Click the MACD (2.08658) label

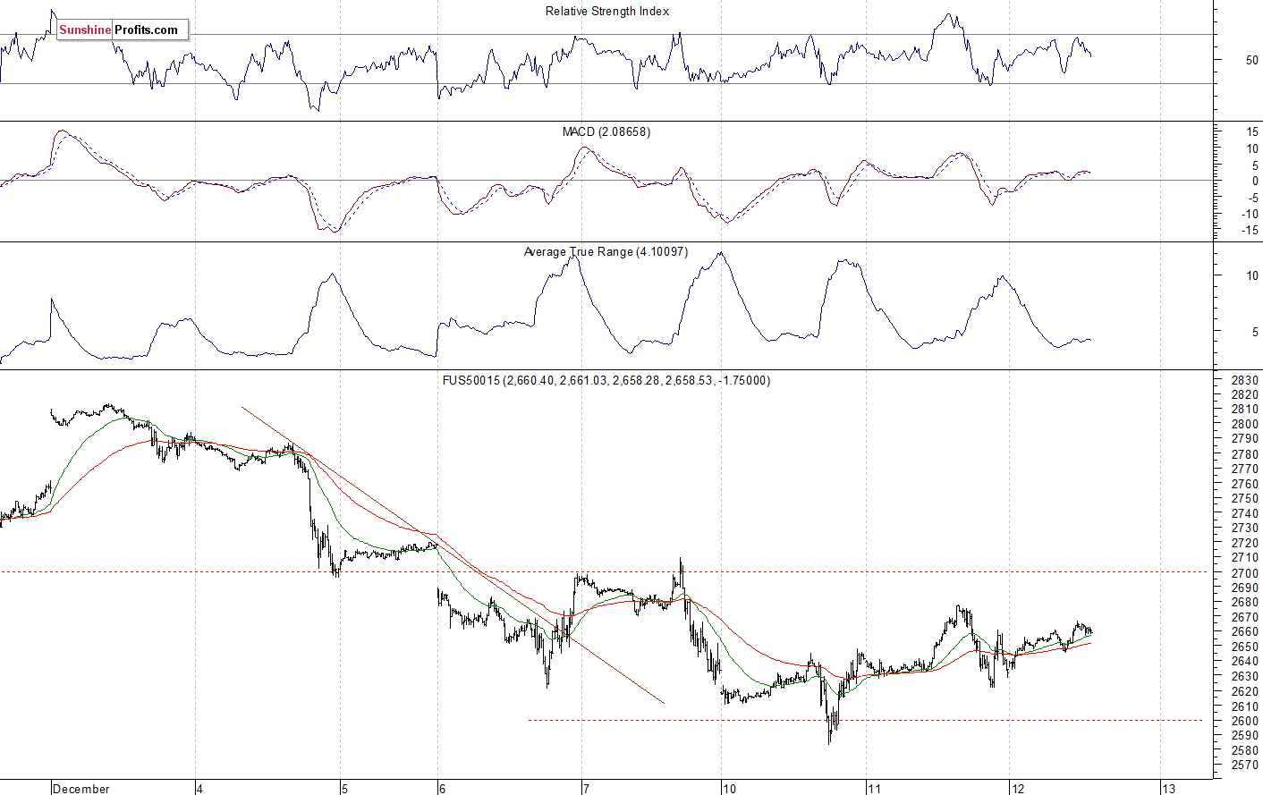click(606, 131)
